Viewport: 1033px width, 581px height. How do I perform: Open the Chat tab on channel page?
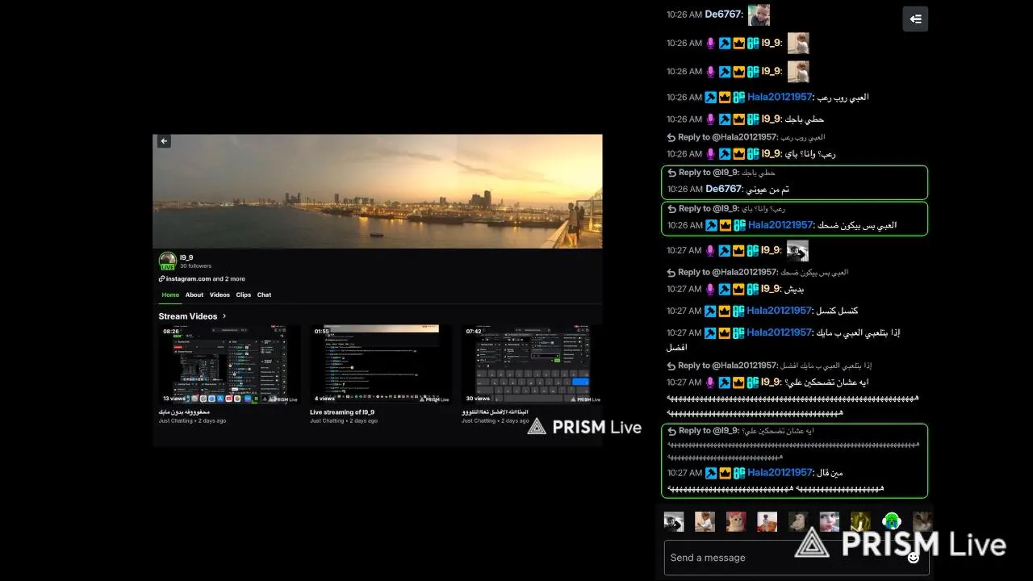pyautogui.click(x=264, y=295)
